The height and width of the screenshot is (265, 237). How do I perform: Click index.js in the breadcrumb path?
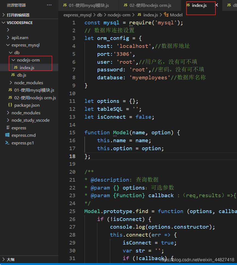pos(151,15)
